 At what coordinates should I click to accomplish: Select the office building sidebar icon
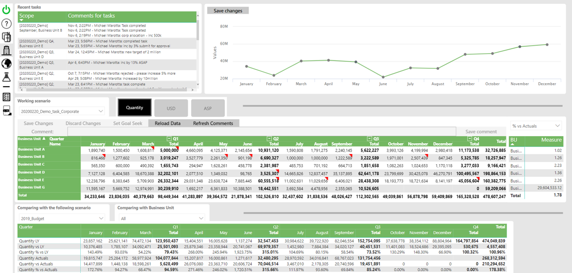pyautogui.click(x=6, y=50)
